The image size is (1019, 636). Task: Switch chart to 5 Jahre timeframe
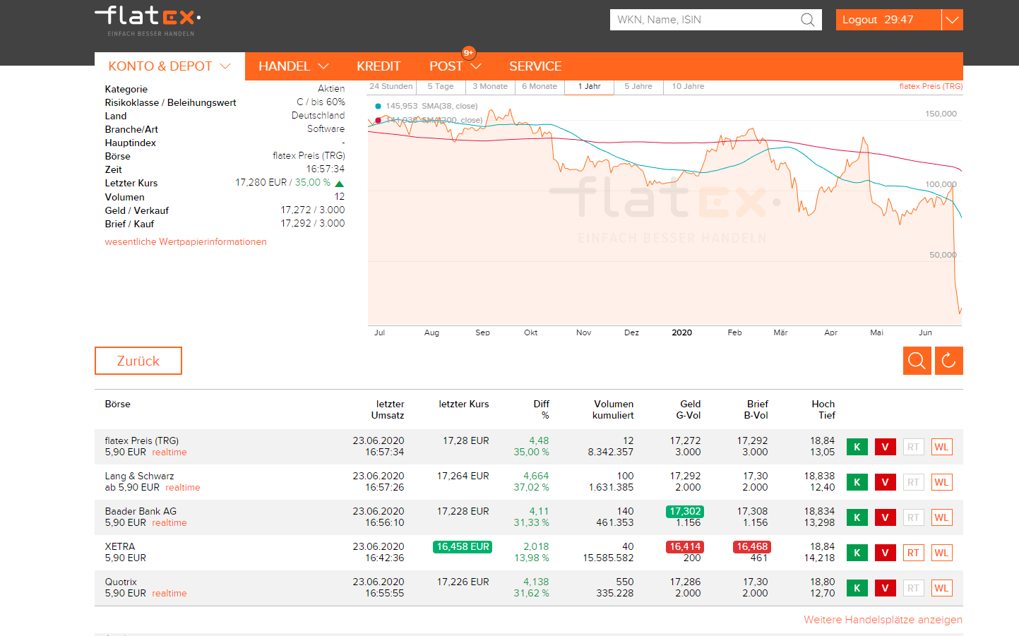point(638,86)
